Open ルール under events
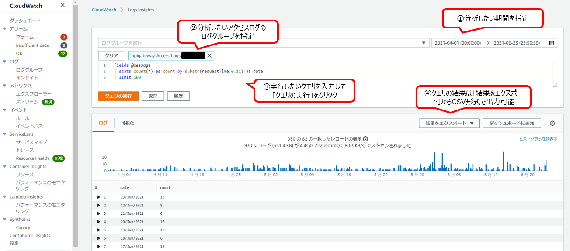Screen dimensions: 570x251 click(x=23, y=118)
